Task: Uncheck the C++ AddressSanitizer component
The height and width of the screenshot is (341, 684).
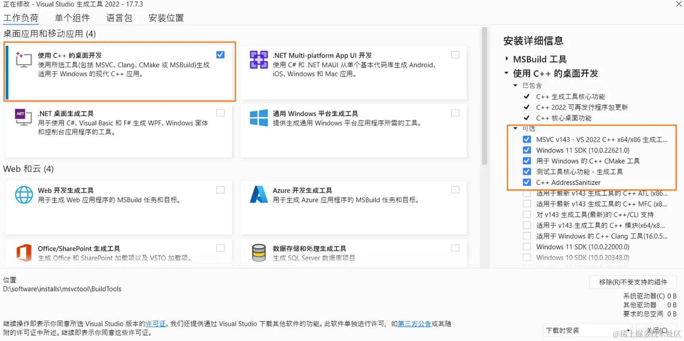Action: click(527, 182)
